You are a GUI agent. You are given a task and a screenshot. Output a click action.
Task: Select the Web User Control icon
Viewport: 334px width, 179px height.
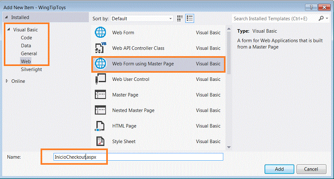point(100,79)
